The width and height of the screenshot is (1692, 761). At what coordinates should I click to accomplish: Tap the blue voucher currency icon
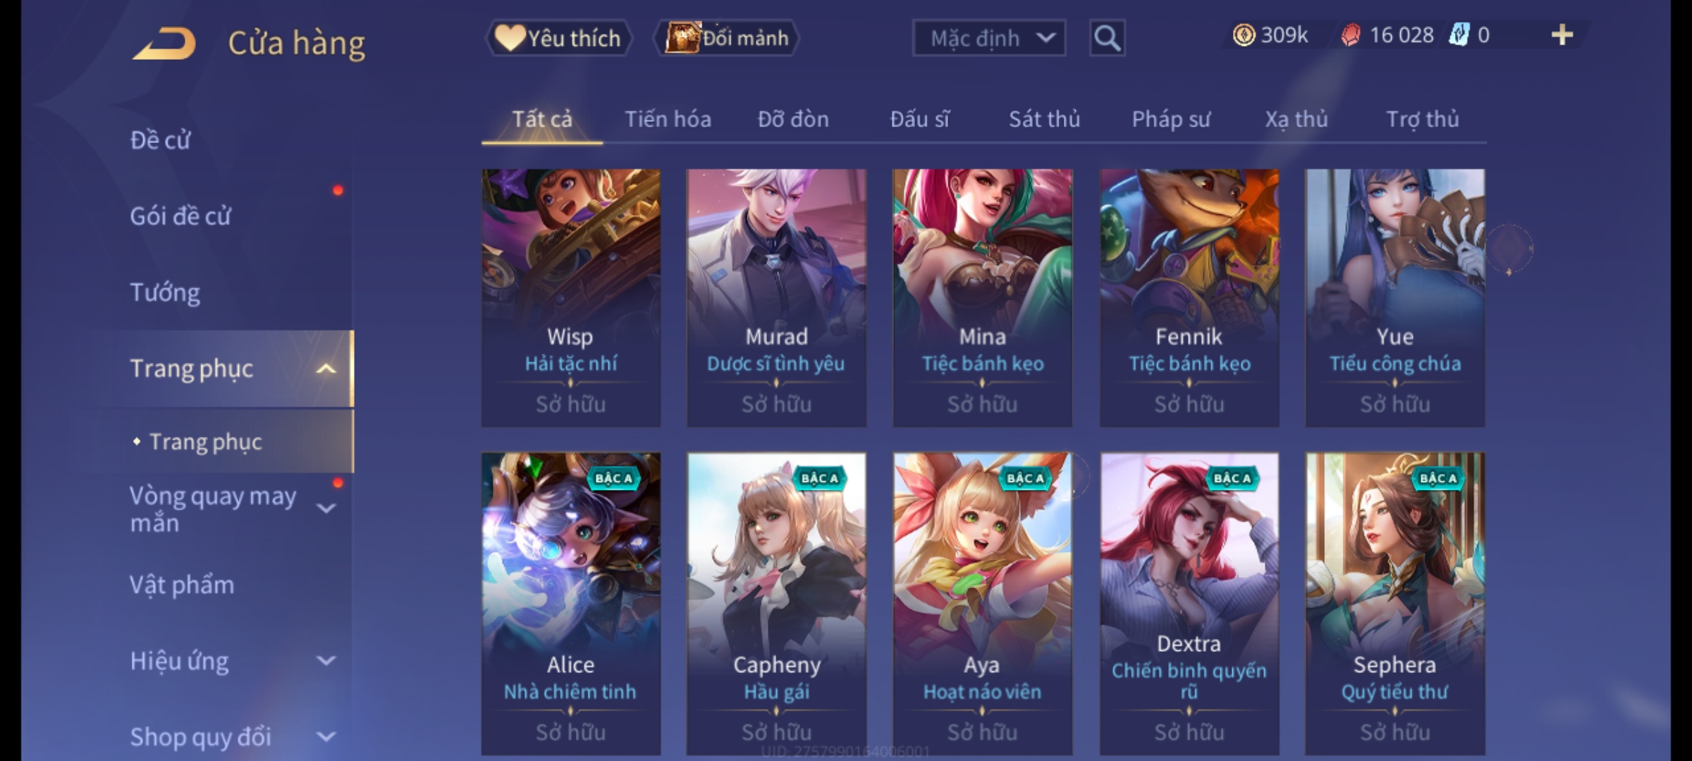coord(1459,35)
